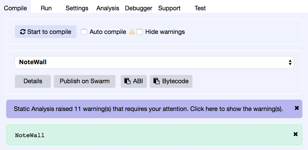Click Publish on Swarm button

(x=85, y=81)
